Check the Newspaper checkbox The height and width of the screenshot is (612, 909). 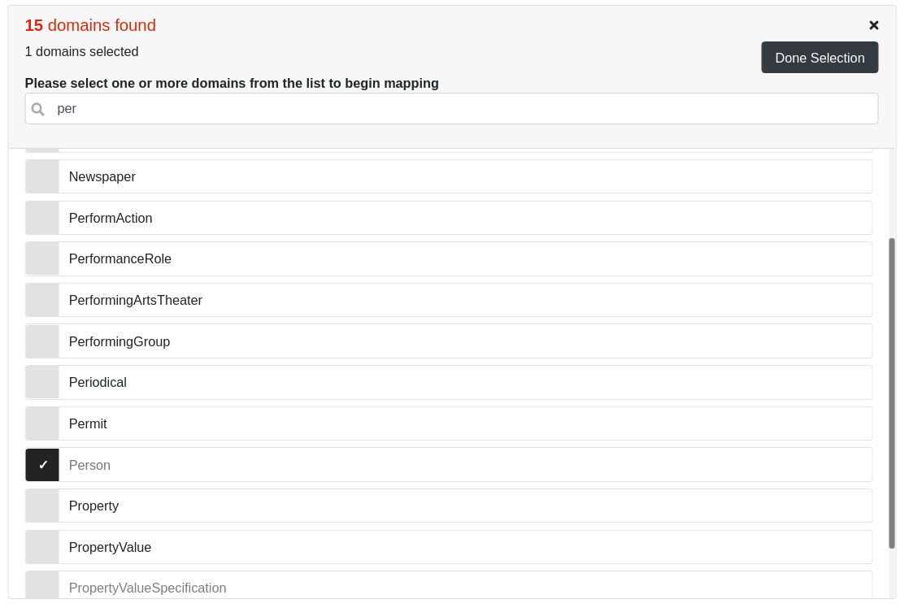(x=41, y=176)
